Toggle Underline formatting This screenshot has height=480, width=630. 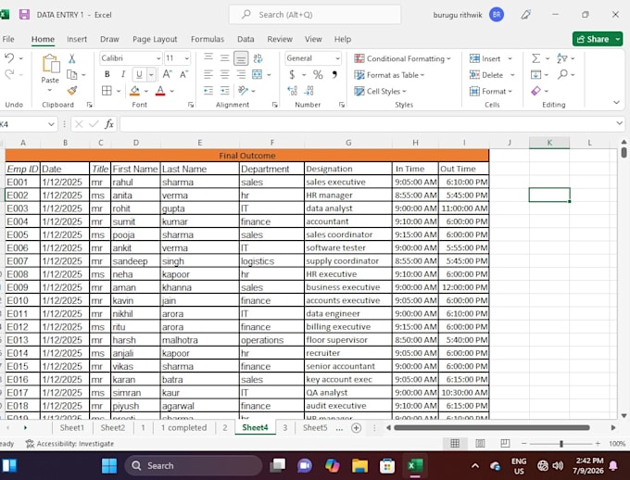click(139, 74)
